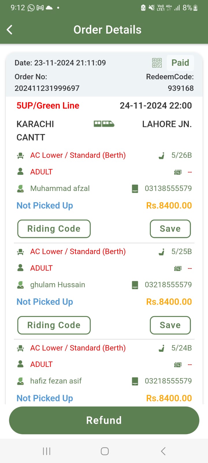Open Android recent apps button
The width and height of the screenshot is (208, 463).
(x=47, y=451)
